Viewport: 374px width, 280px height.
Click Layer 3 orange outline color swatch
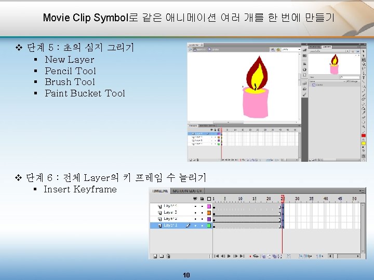pos(209,213)
